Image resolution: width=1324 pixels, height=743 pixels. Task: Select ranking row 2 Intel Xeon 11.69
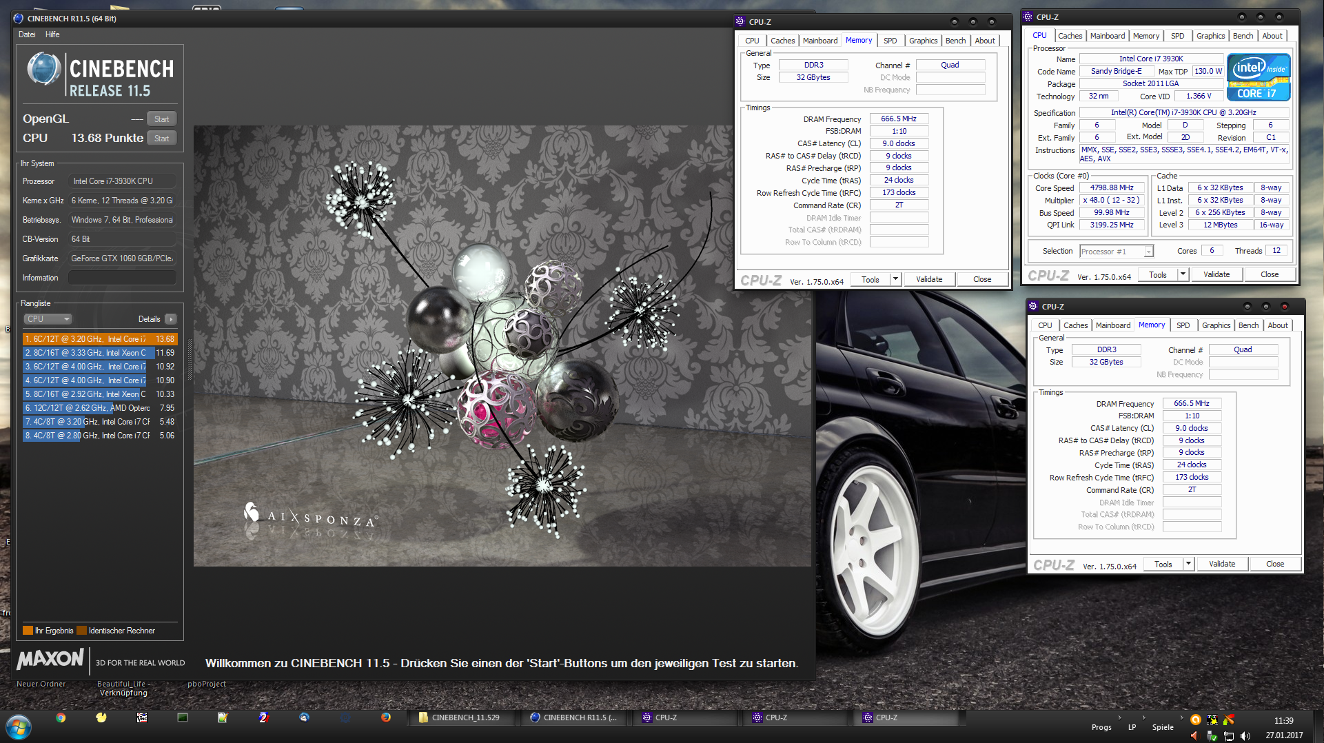(x=100, y=353)
